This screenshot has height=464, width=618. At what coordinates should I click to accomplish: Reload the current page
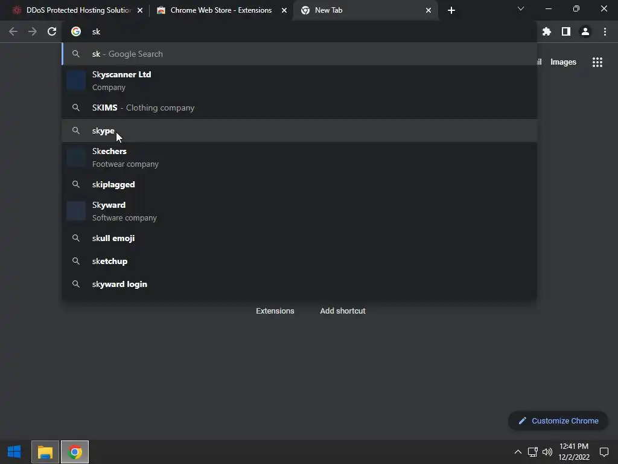tap(52, 31)
